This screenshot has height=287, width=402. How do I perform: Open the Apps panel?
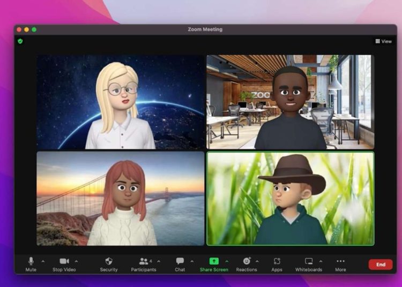(x=277, y=264)
